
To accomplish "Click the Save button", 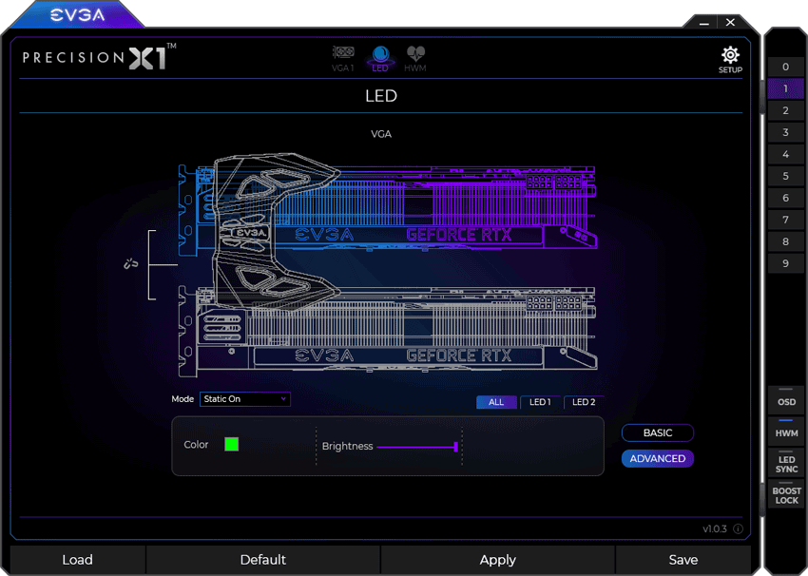I will (683, 560).
